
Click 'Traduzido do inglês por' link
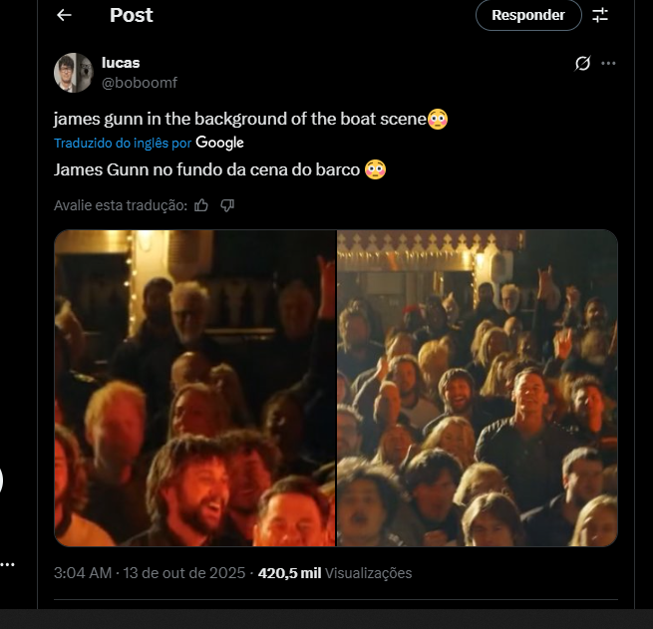123,144
